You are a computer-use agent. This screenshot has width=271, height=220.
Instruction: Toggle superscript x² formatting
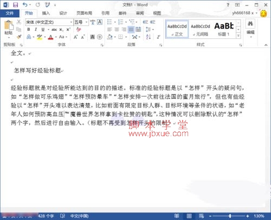[x=68, y=29]
